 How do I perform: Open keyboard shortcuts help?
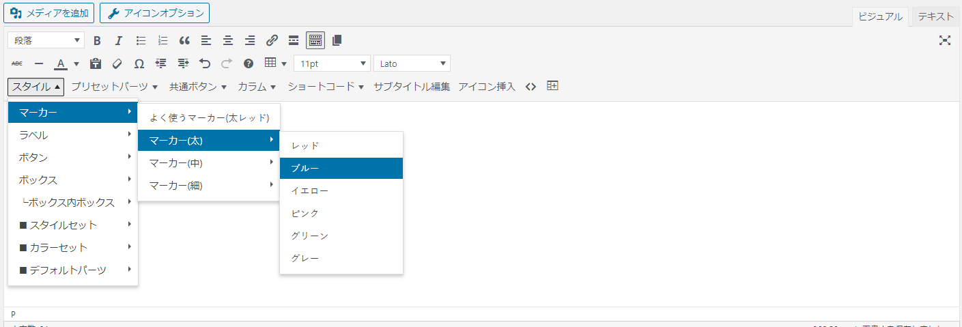249,63
